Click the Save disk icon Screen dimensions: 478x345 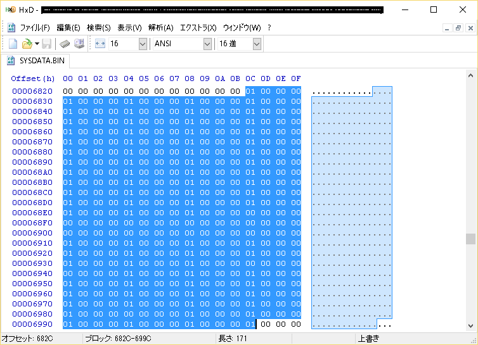(x=47, y=44)
